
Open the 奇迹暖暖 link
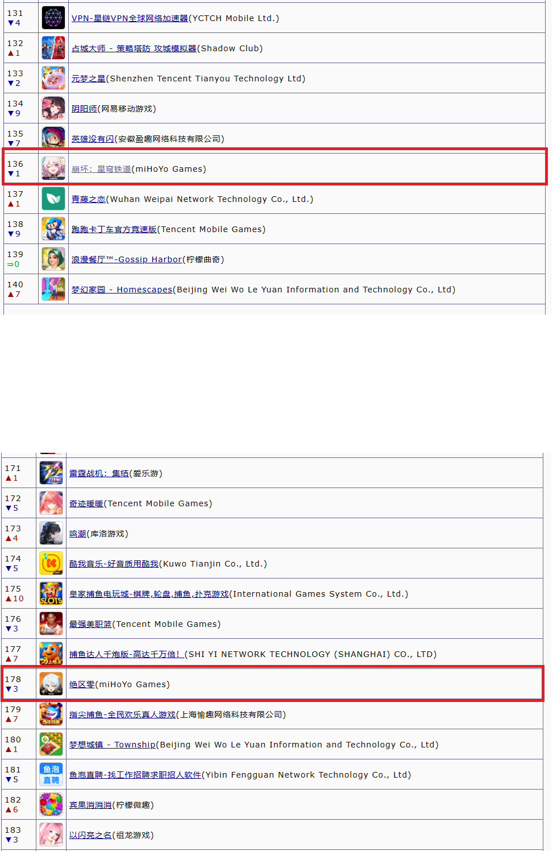(x=86, y=503)
